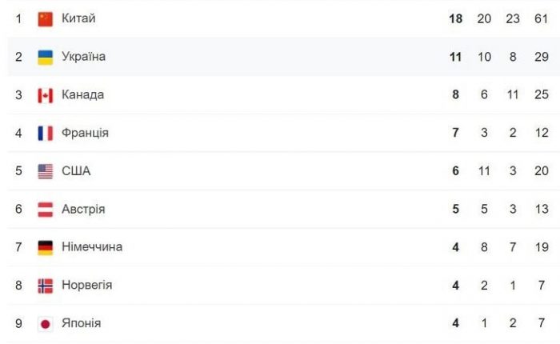Screen dimensions: 560x344
Task: Click the Austria flag icon
Action: (46, 210)
